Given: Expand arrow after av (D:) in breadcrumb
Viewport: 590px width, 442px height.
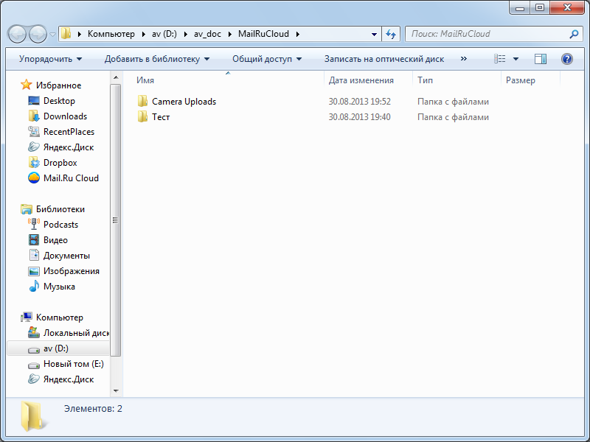Looking at the screenshot, I should click(186, 34).
